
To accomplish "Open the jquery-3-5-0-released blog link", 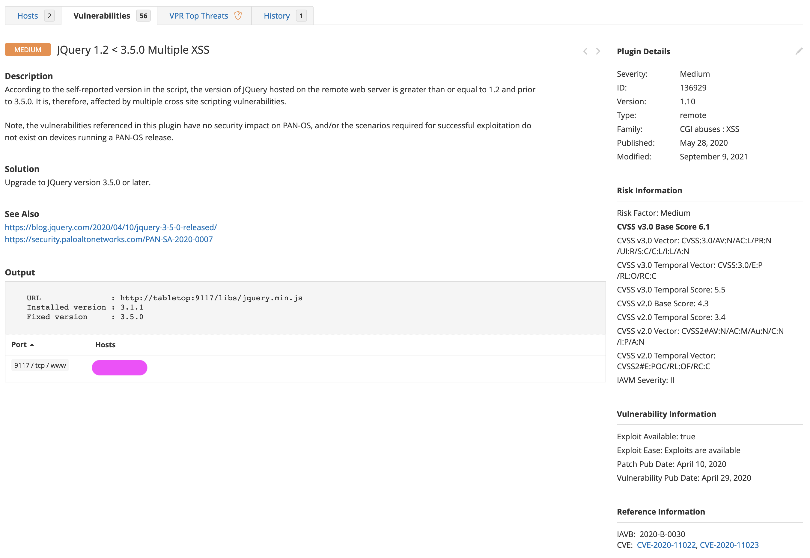I will pos(111,227).
